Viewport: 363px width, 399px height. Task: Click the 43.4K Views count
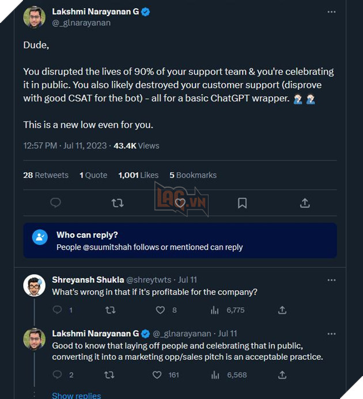(136, 146)
